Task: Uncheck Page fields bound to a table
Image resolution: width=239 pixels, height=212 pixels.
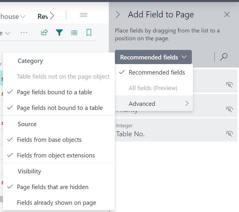Action: [x=54, y=92]
